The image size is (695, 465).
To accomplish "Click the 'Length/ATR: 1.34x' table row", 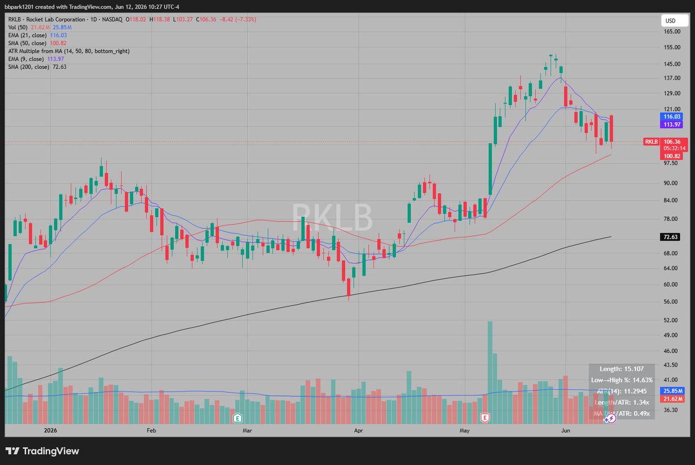I will tap(622, 402).
